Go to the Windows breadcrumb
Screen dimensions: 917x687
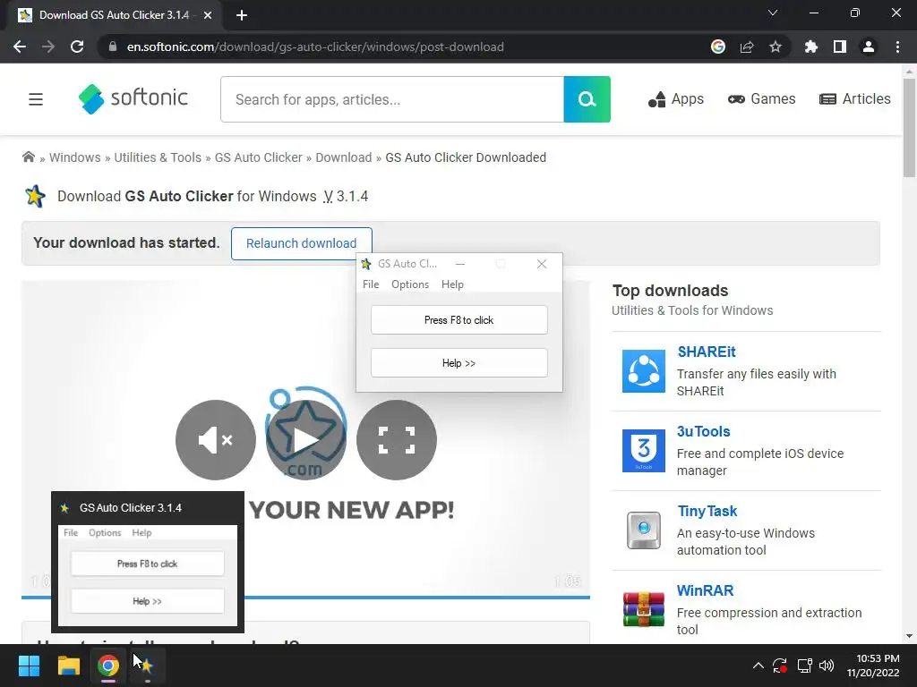(x=75, y=157)
